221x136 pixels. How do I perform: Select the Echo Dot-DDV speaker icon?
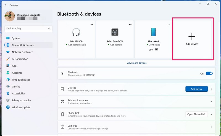pyautogui.click(x=115, y=32)
